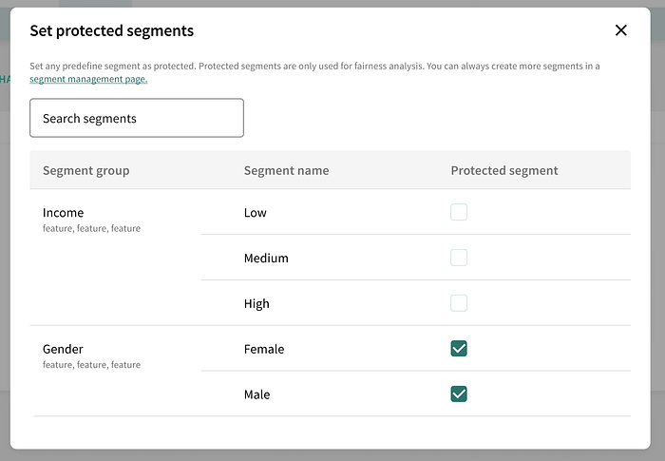Check the High income protected checkbox
The width and height of the screenshot is (665, 461).
[459, 303]
